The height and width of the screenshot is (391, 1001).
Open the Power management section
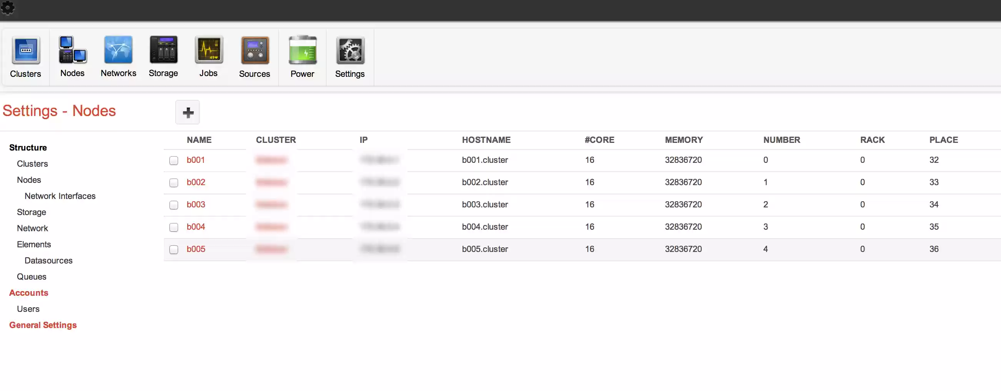tap(303, 57)
